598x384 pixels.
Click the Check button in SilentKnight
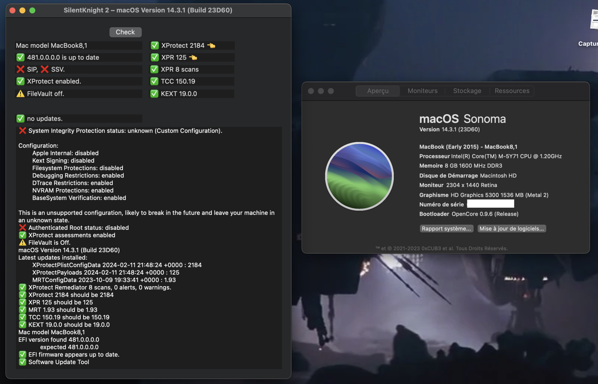(x=125, y=32)
